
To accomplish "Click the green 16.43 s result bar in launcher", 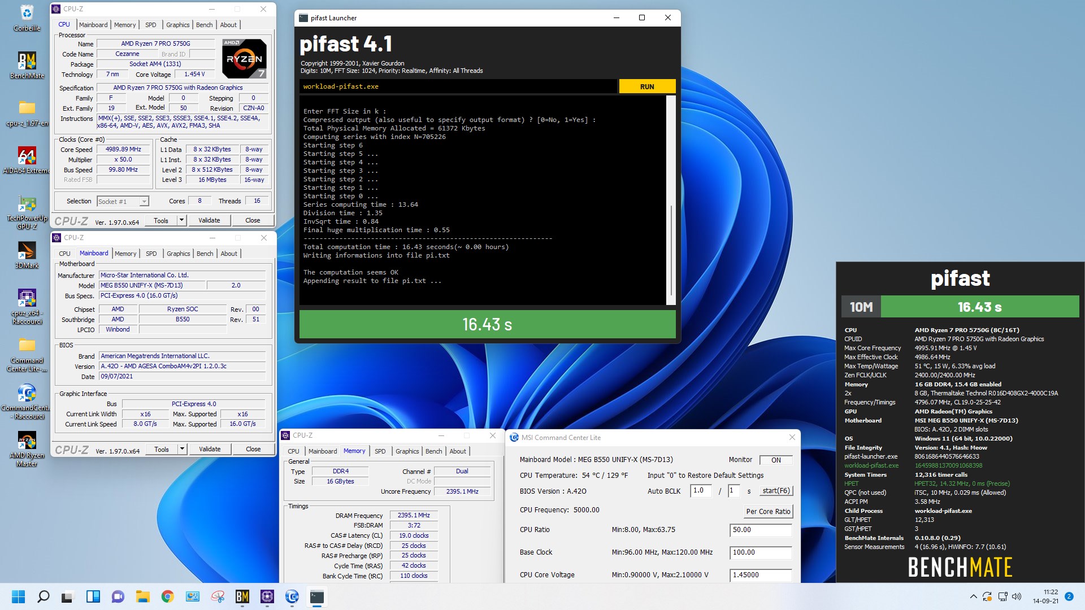I will 487,324.
